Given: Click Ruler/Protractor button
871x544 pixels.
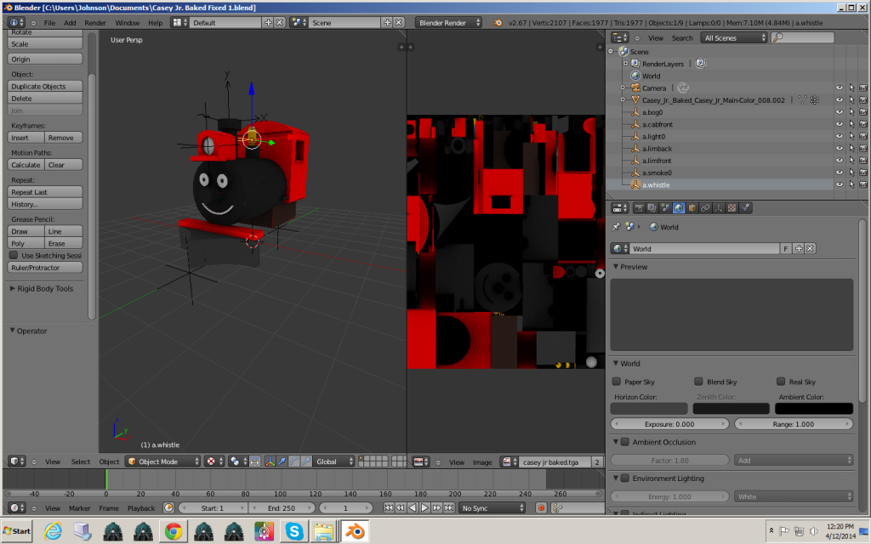Looking at the screenshot, I should pos(45,268).
